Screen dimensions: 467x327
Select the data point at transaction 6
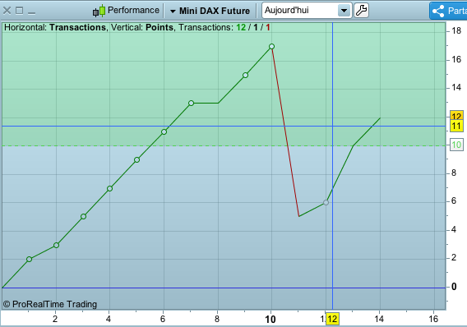click(164, 131)
